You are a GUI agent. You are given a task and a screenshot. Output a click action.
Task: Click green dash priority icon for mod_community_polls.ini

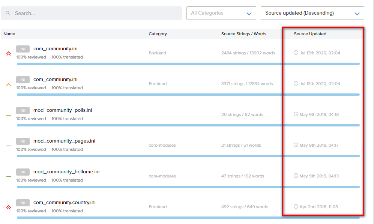click(9, 115)
